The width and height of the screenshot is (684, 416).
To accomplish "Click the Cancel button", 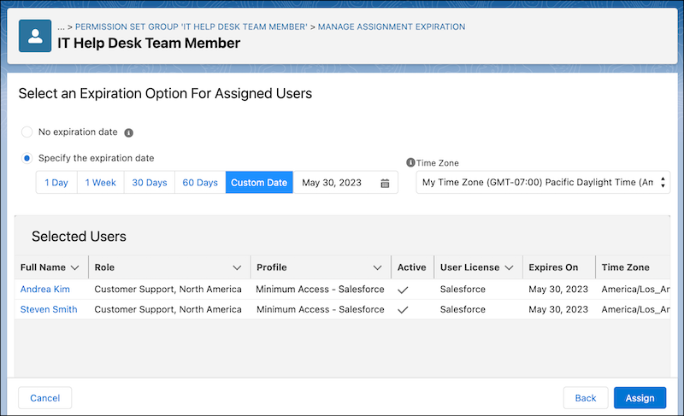I will [x=45, y=398].
